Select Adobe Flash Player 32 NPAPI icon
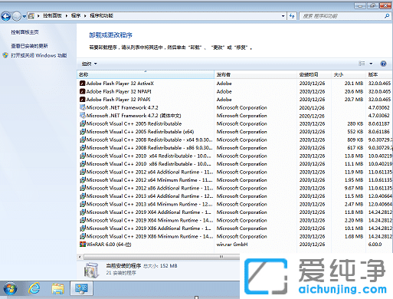The image size is (393, 299). click(x=83, y=91)
